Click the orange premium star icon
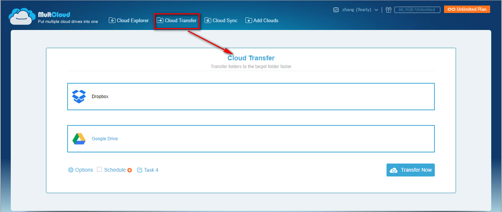 pos(130,170)
